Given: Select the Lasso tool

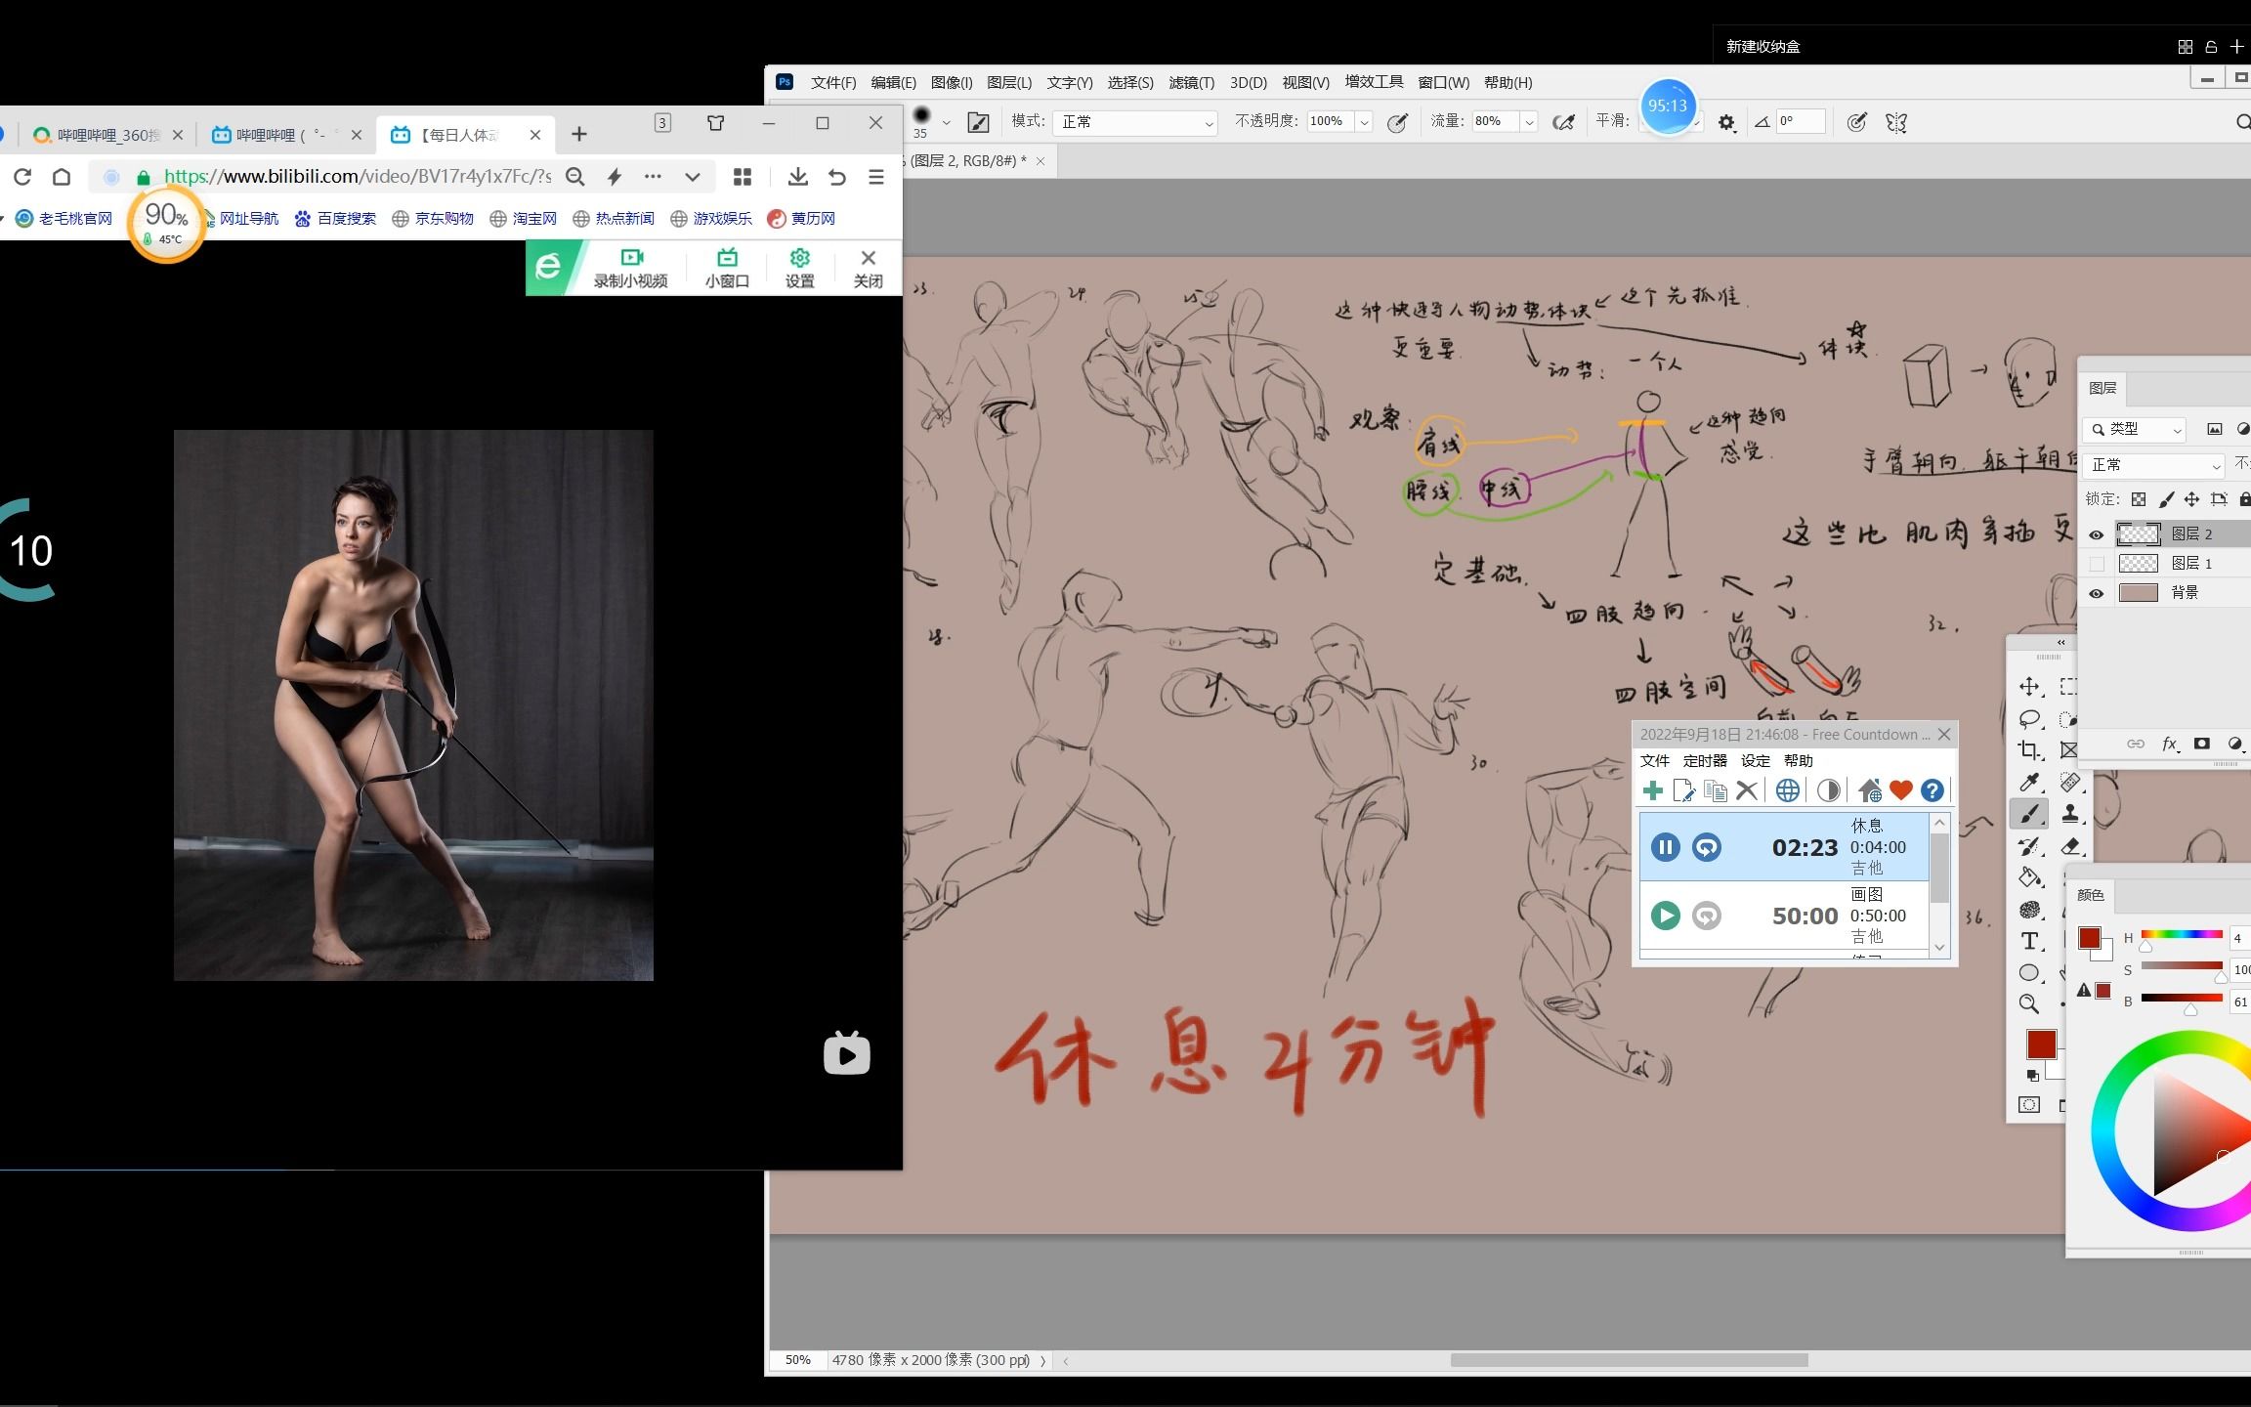Looking at the screenshot, I should point(2029,719).
